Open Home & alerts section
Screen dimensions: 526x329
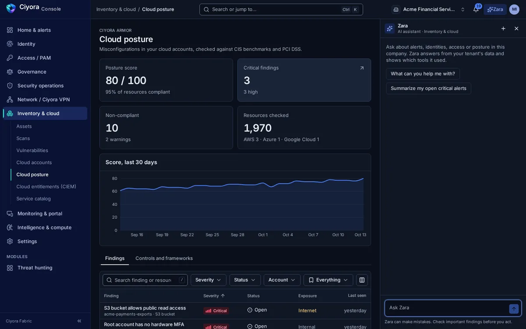(x=45, y=30)
